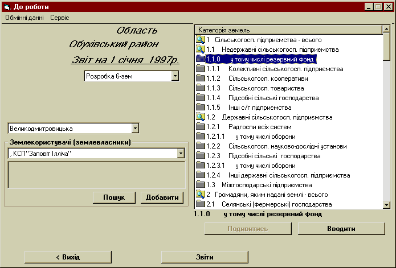The image size is (396, 268).
Task: Select row text Сільськогосп. кооперативи
Action: pos(268,79)
